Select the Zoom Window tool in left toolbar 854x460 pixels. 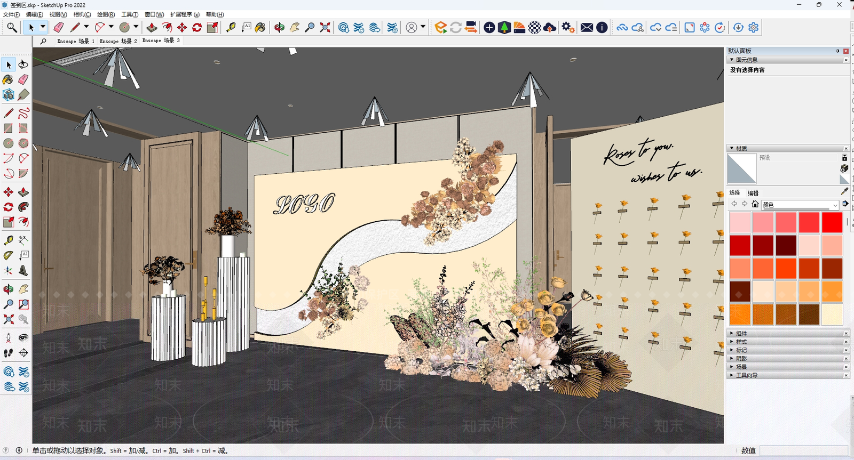[x=23, y=304]
